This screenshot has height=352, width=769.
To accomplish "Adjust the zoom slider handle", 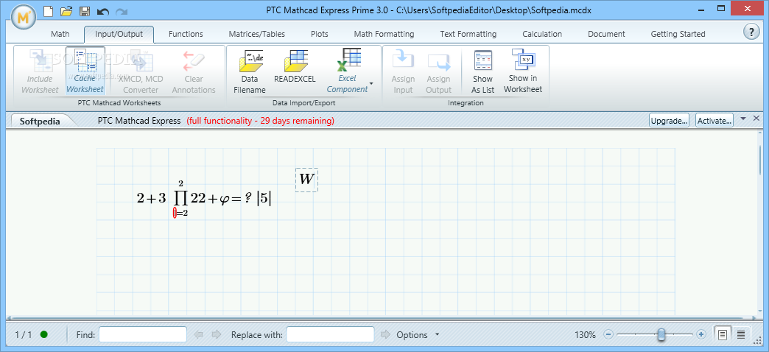I will (661, 334).
